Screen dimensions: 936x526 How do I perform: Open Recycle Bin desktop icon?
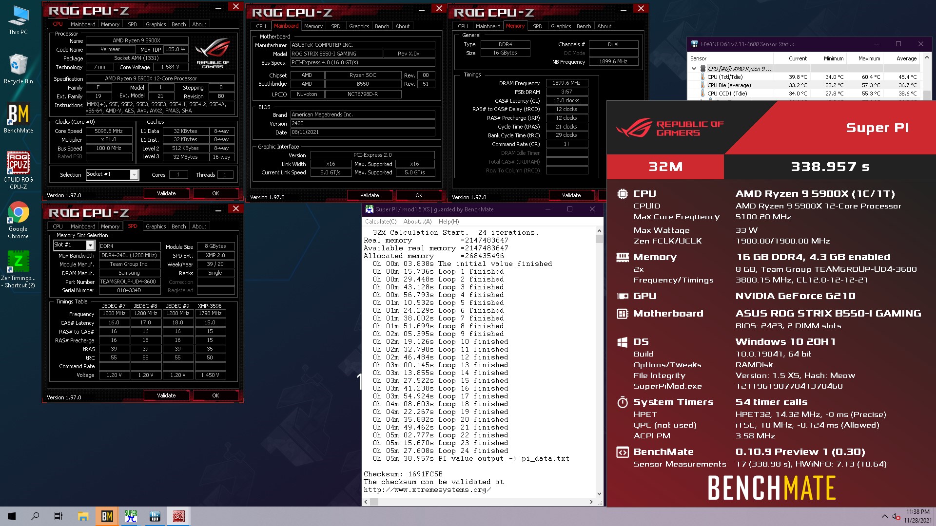coord(18,69)
